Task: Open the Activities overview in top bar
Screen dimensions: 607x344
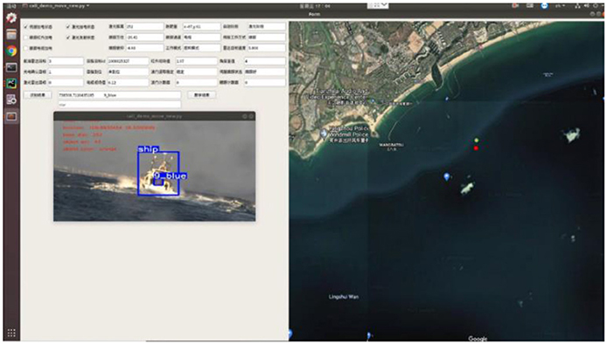Action: 11,6
